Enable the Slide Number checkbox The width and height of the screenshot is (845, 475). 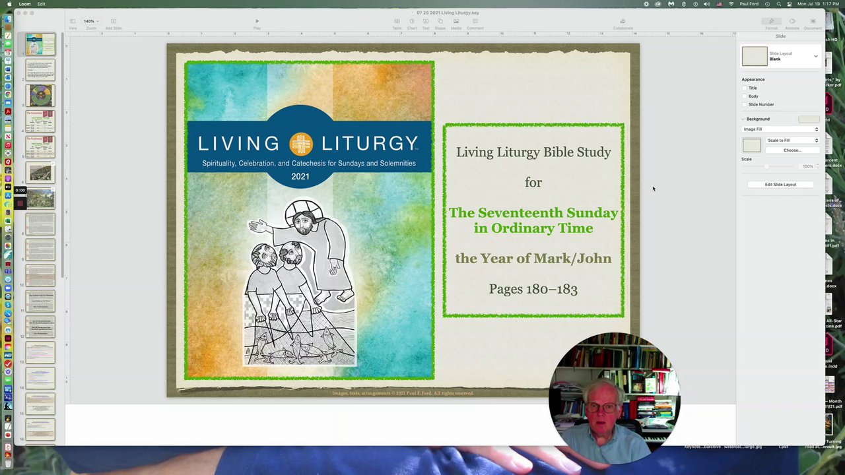tap(745, 104)
